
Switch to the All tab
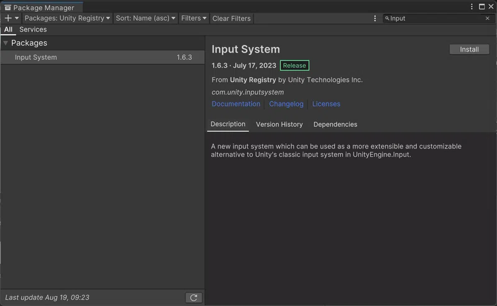click(8, 29)
